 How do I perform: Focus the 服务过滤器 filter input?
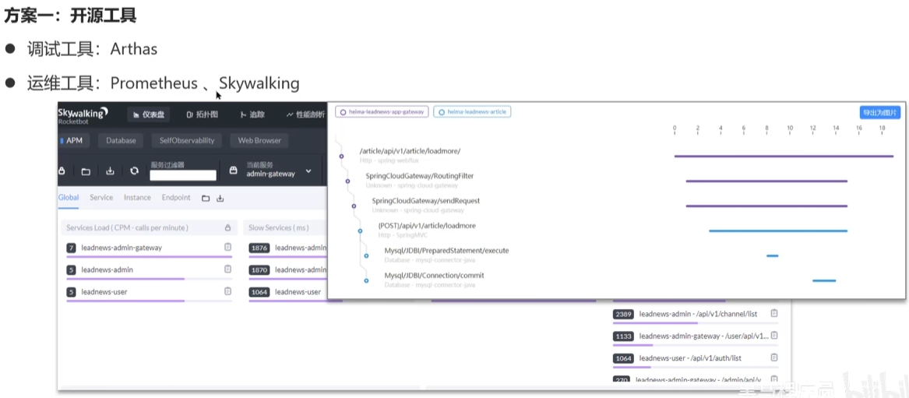point(183,175)
